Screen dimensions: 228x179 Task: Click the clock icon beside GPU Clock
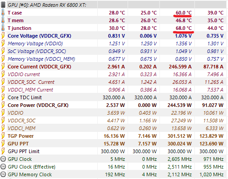3,159
